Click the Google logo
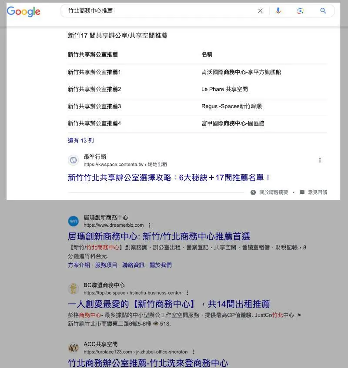348x368 pixels. click(x=23, y=11)
